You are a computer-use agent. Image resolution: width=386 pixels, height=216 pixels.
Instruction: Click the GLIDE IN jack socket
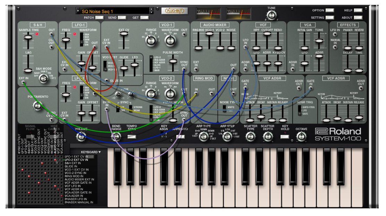coord(107,81)
